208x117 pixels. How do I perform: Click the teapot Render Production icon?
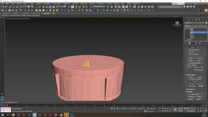point(146,6)
